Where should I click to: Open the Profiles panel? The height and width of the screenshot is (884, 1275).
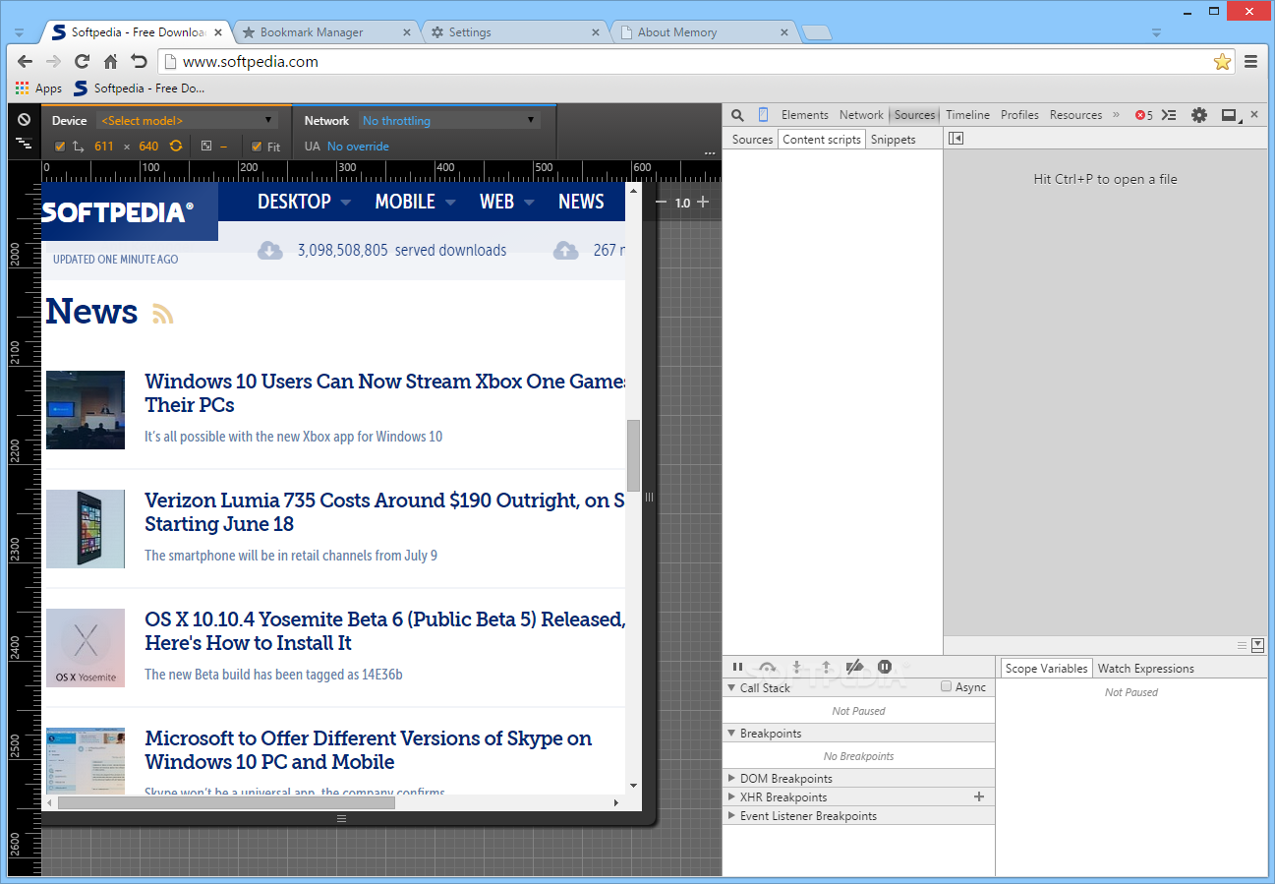coord(1019,115)
